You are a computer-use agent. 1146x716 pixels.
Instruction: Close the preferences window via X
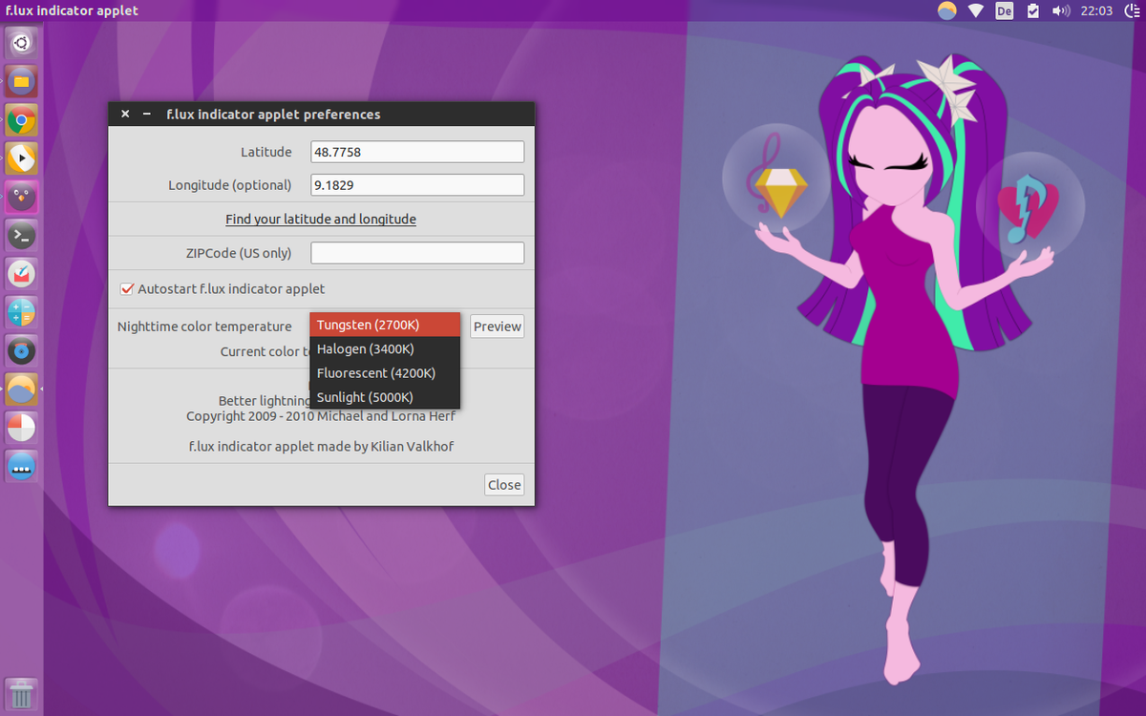(125, 114)
